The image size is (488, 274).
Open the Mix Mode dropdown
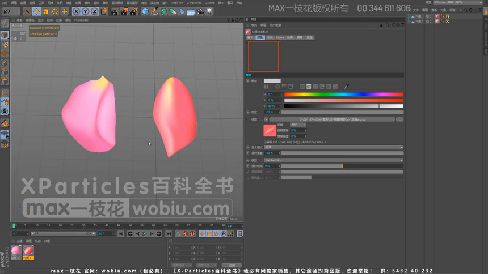coord(334,147)
